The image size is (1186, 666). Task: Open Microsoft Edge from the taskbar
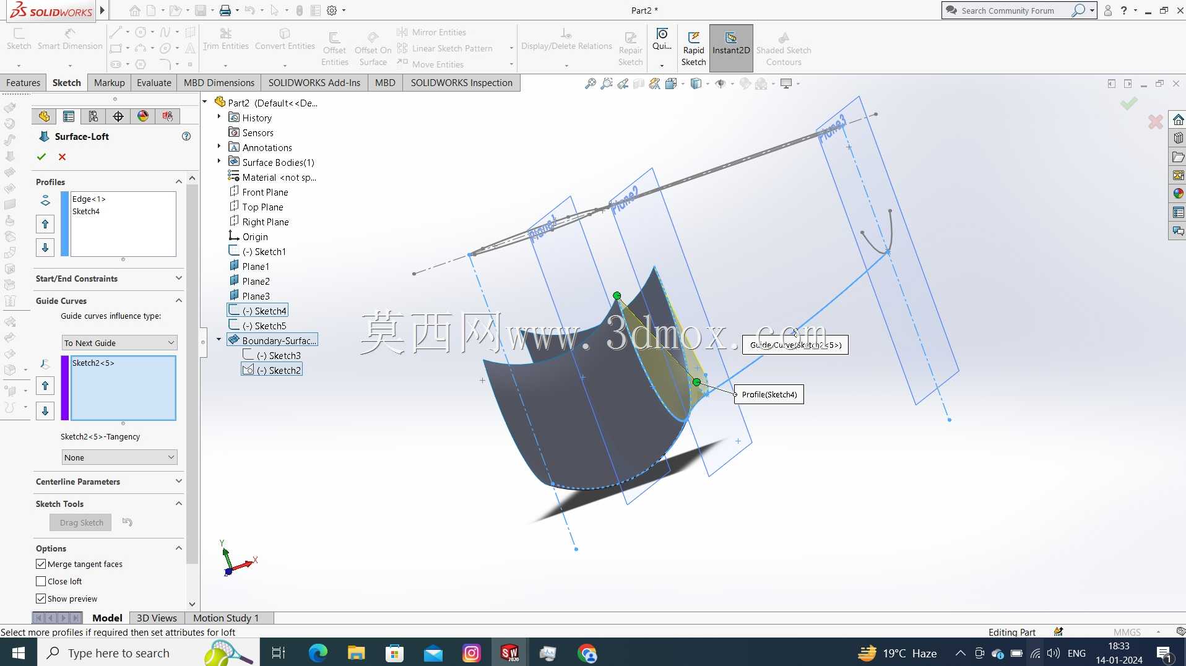(x=318, y=653)
